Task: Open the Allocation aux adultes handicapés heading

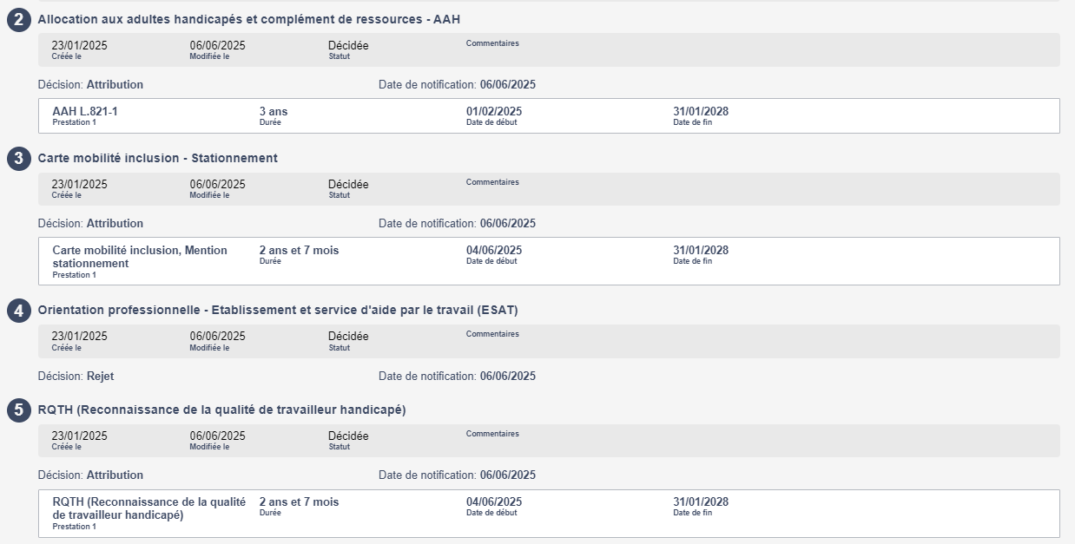Action: tap(248, 19)
